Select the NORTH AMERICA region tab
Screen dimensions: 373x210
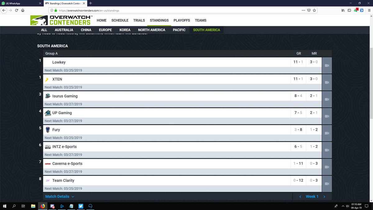[152, 30]
